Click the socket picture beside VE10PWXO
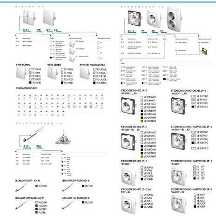 (x=128, y=106)
